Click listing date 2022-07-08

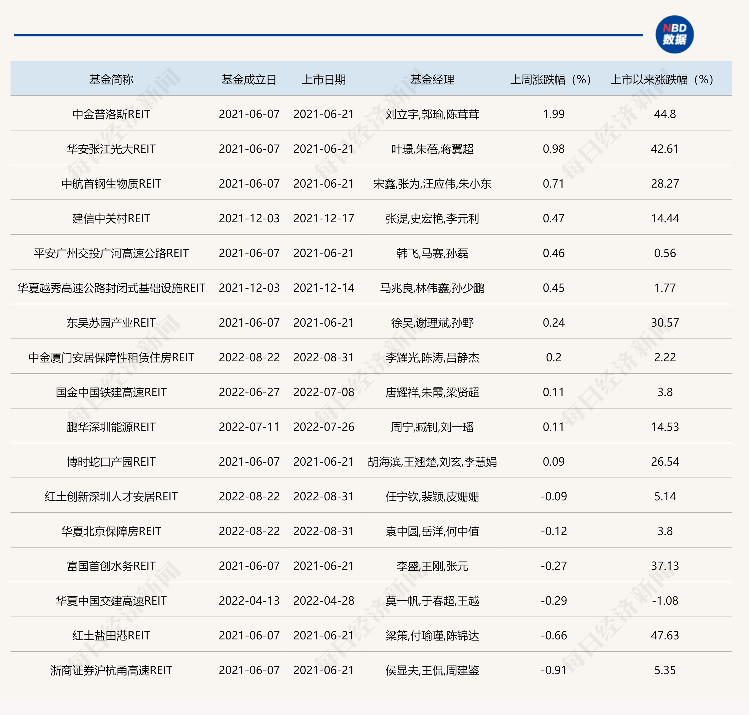pyautogui.click(x=324, y=392)
